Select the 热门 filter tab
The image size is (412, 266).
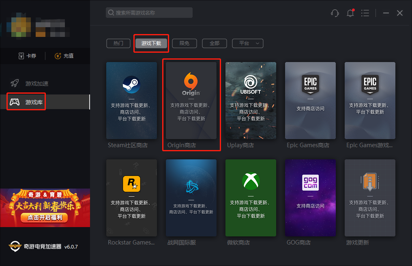pos(118,43)
